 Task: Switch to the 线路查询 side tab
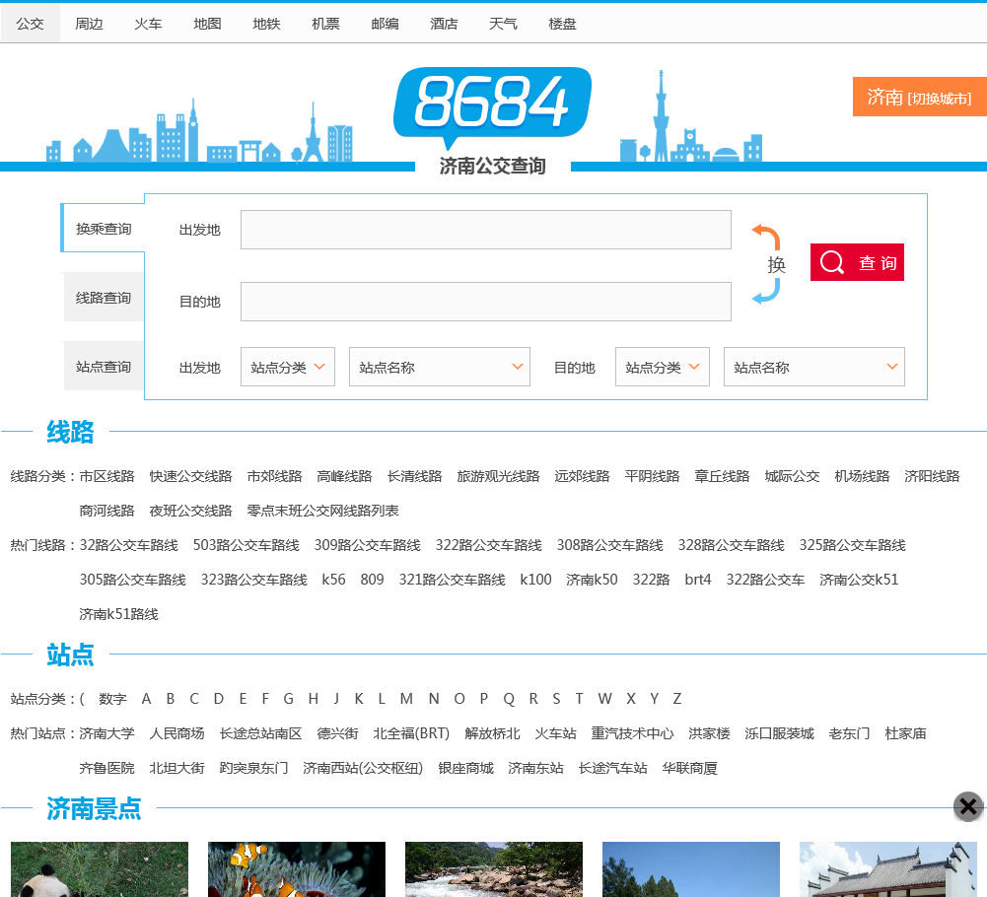(x=104, y=298)
